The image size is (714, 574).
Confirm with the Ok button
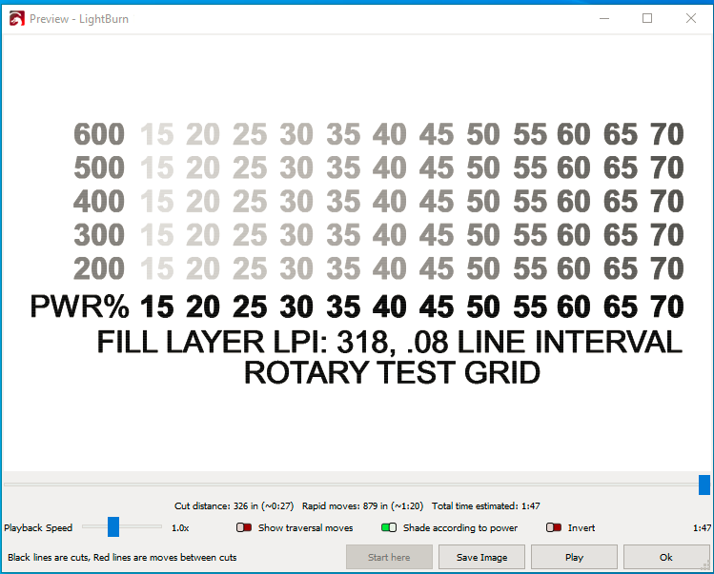[x=665, y=557]
